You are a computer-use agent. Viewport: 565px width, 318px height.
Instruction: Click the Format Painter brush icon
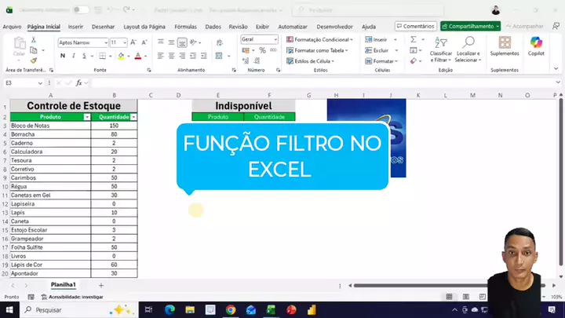pyautogui.click(x=33, y=60)
